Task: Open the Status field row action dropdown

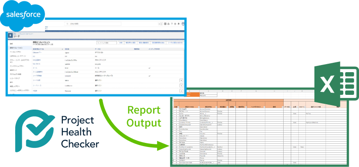Action: (x=181, y=80)
